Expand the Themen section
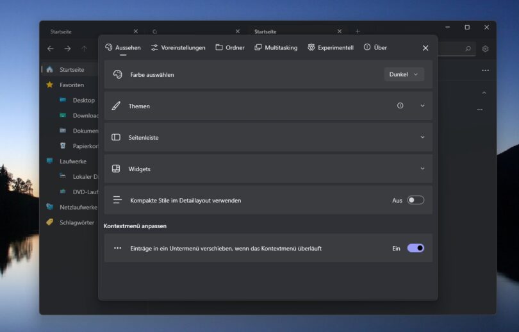Screen dimensions: 519x332 coord(422,106)
